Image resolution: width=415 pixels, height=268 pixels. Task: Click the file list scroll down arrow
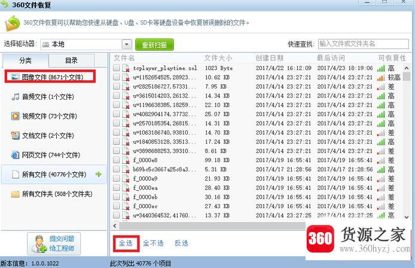pyautogui.click(x=407, y=217)
